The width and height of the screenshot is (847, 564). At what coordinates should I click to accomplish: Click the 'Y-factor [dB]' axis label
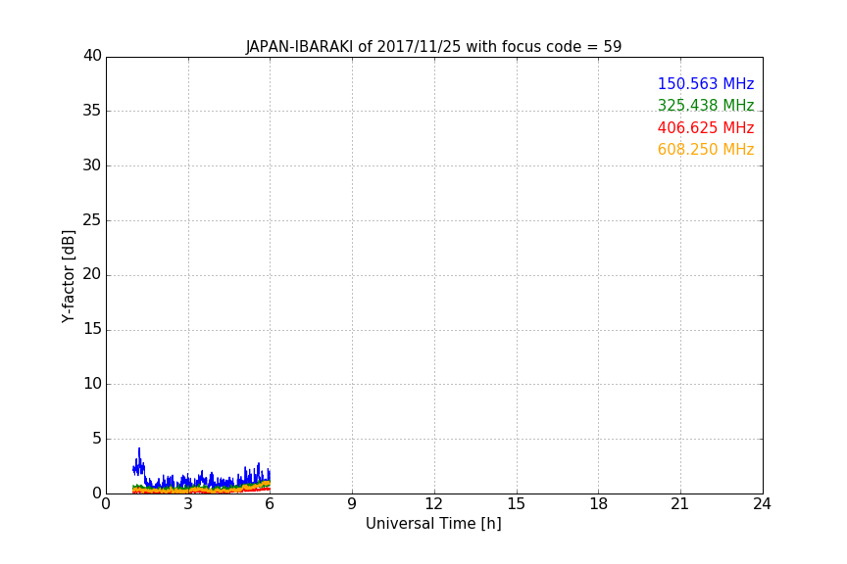68,276
